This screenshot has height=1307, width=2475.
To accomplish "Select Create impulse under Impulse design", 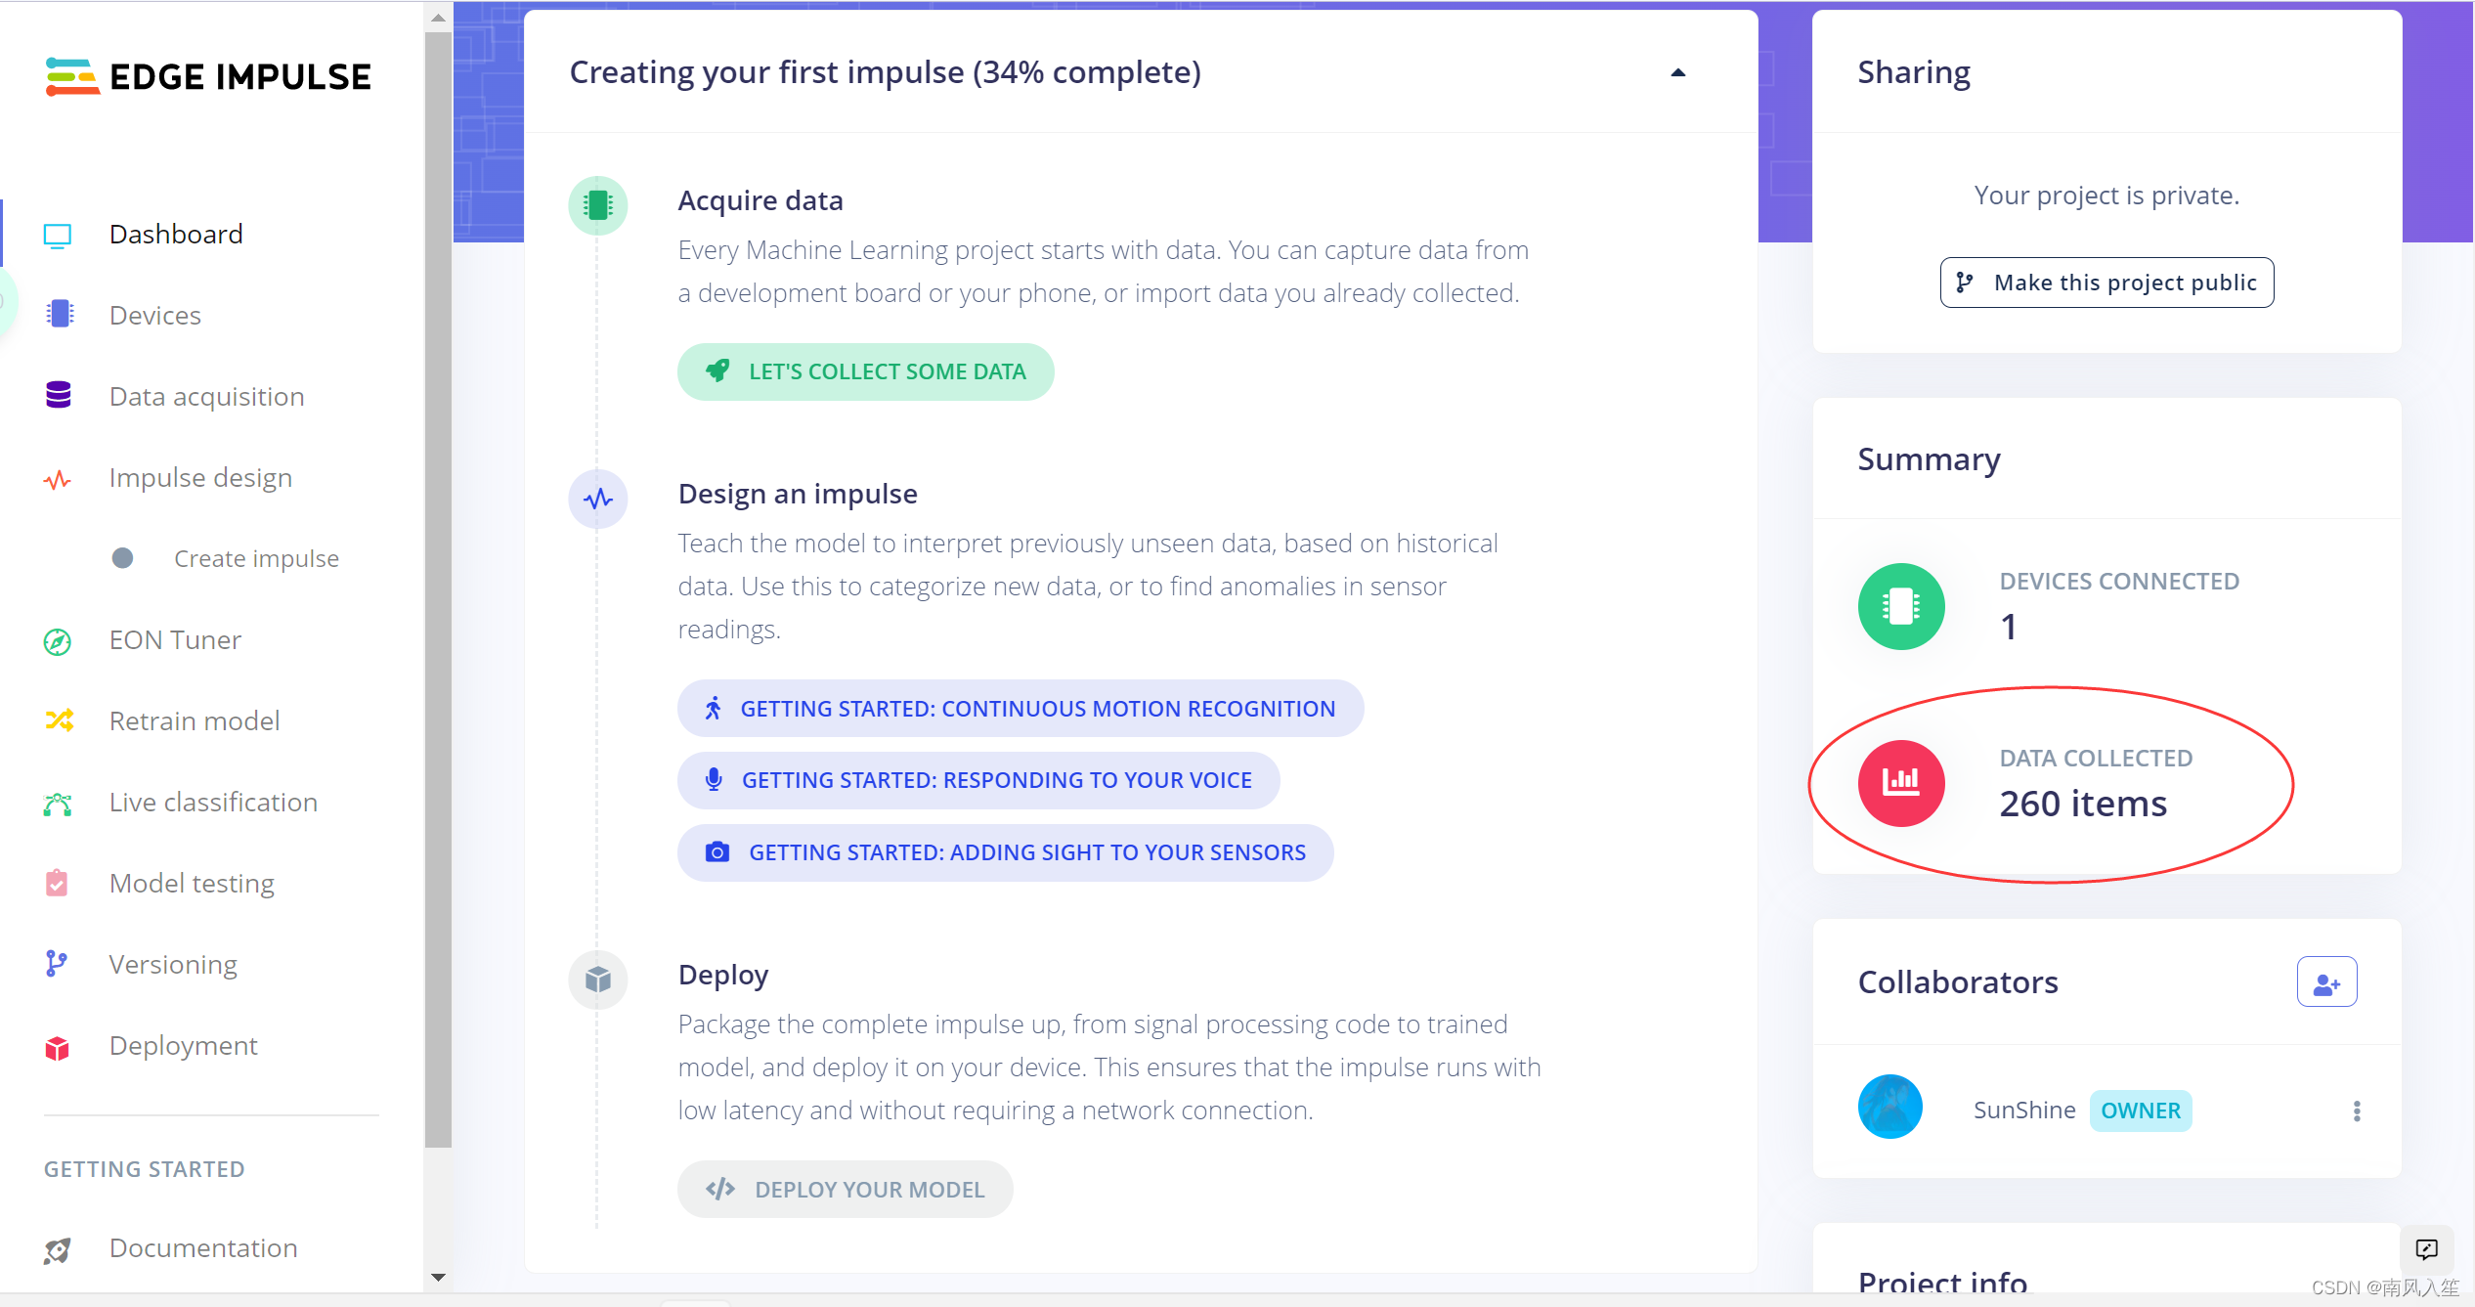I will [256, 558].
